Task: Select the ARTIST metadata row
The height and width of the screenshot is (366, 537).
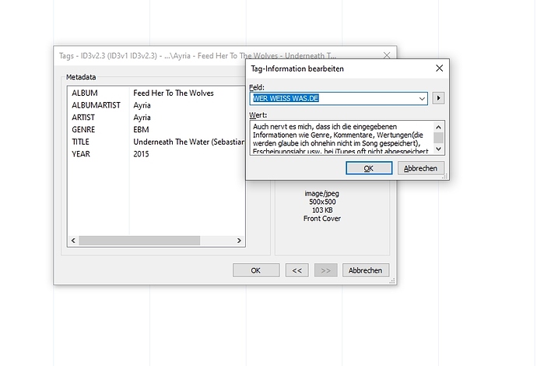Action: point(156,118)
